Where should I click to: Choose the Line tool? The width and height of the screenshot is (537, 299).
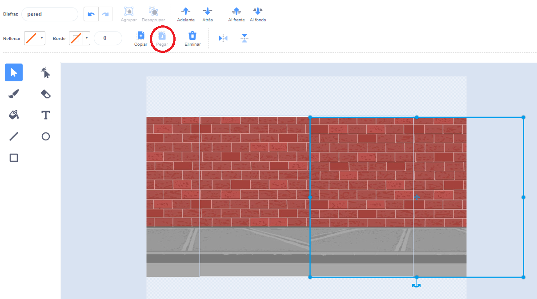point(14,136)
